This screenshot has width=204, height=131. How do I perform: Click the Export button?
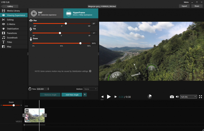(184, 6)
